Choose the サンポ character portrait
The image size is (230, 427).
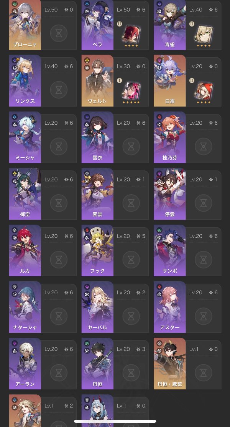(x=170, y=250)
